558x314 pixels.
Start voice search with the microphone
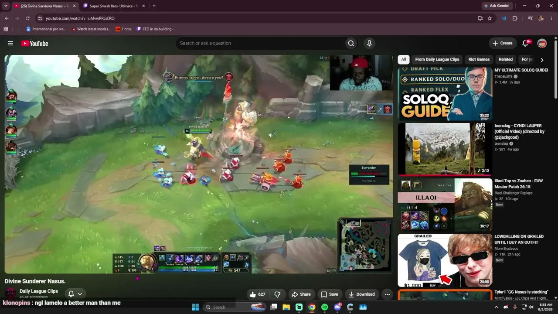pos(369,43)
